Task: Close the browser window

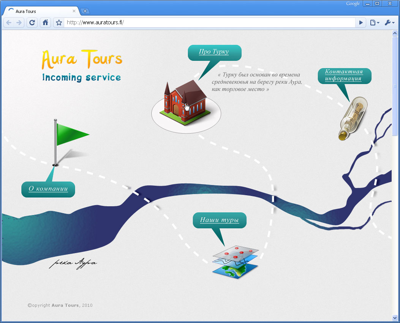Action: point(390,3)
